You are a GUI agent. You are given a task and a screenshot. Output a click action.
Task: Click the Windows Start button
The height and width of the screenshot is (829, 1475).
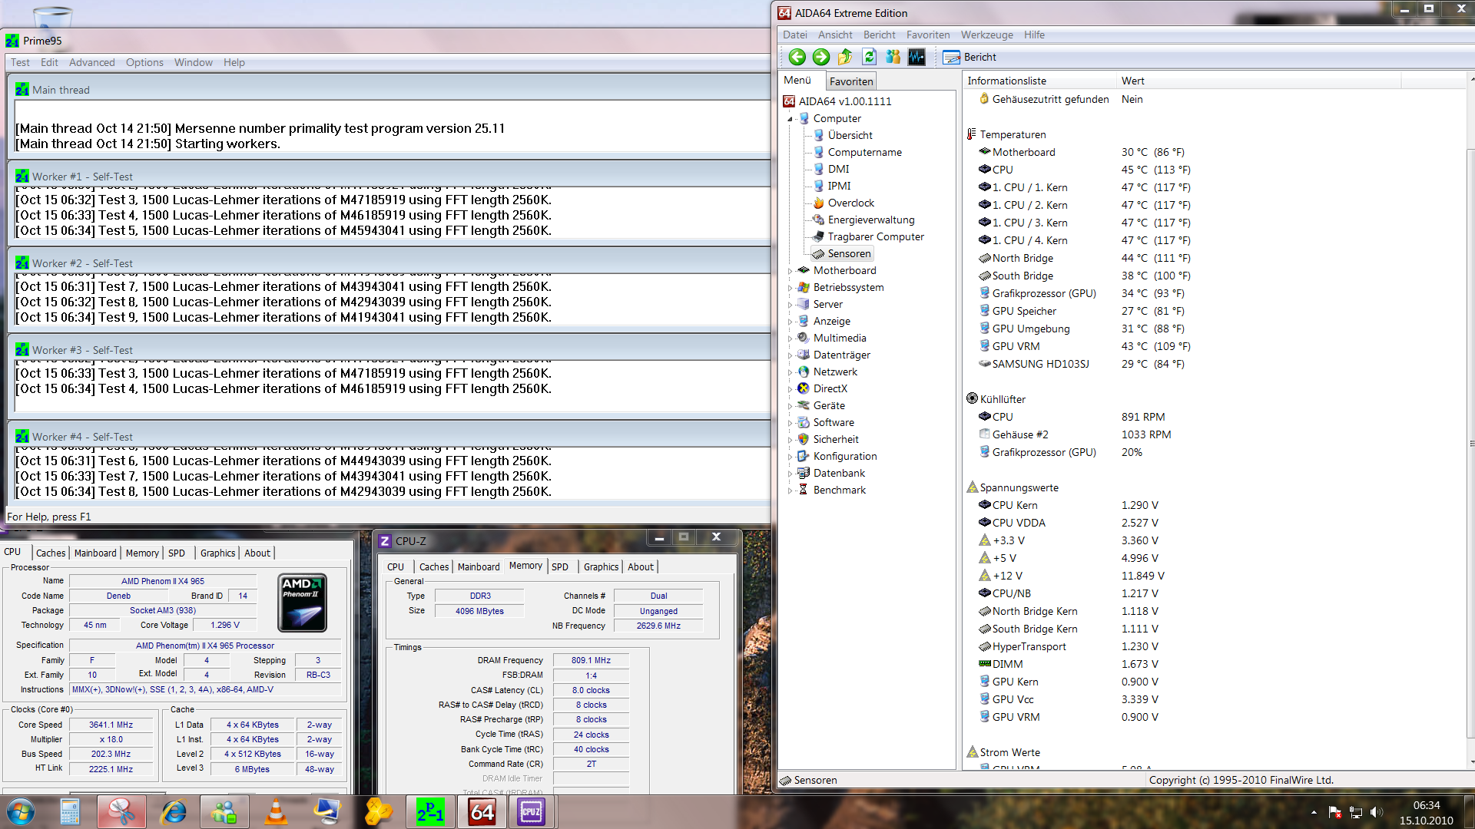pyautogui.click(x=21, y=811)
